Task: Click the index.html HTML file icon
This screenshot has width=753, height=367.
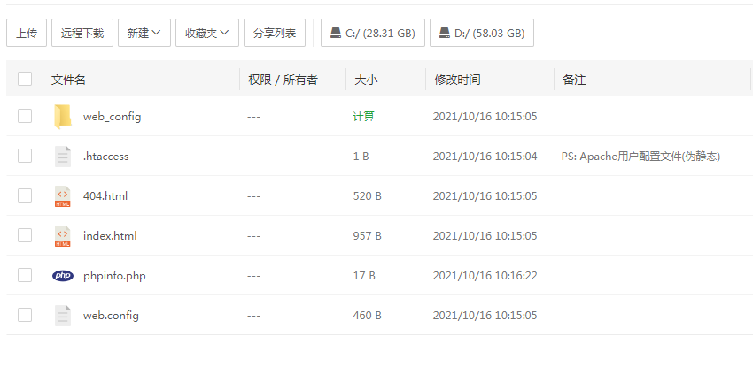Action: coord(63,236)
